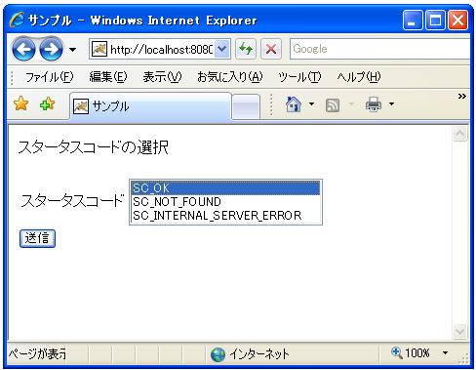Click the zoom magnifier icon in status bar

[397, 352]
